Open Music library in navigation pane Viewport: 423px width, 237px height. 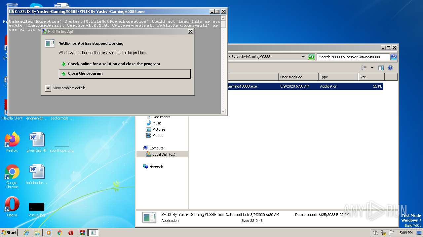click(x=157, y=123)
